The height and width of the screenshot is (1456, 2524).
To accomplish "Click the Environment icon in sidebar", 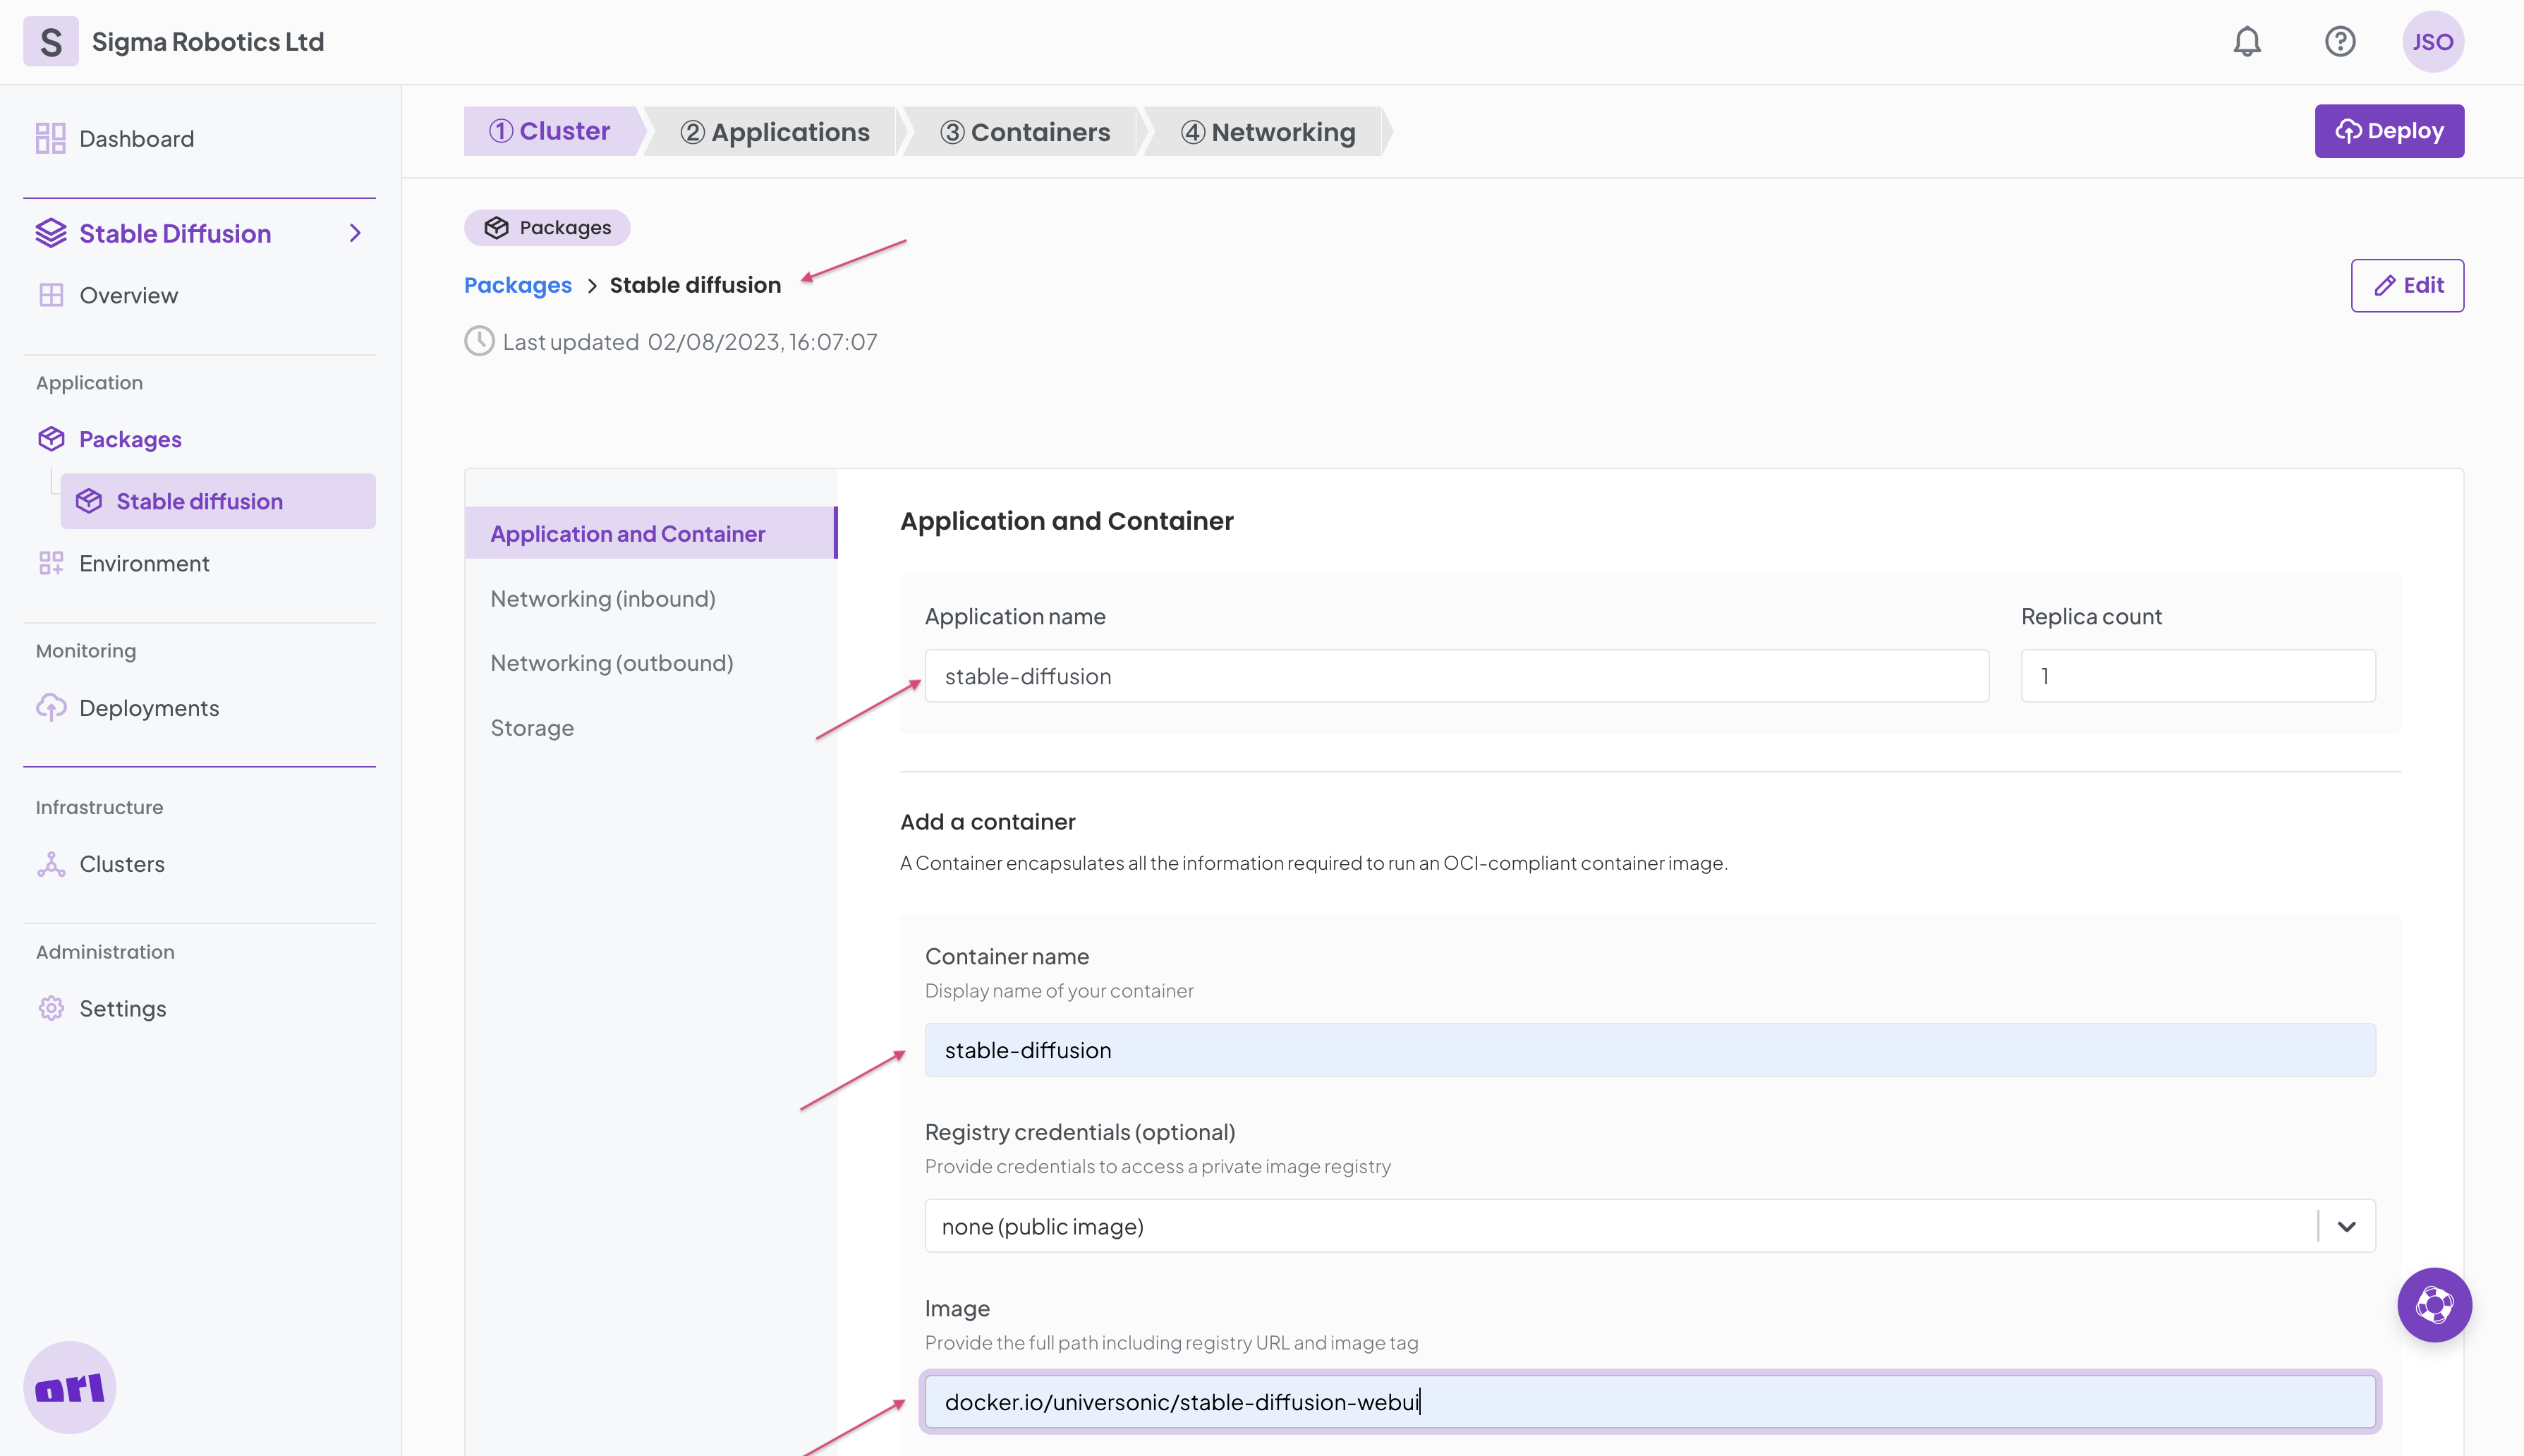I will pyautogui.click(x=51, y=563).
